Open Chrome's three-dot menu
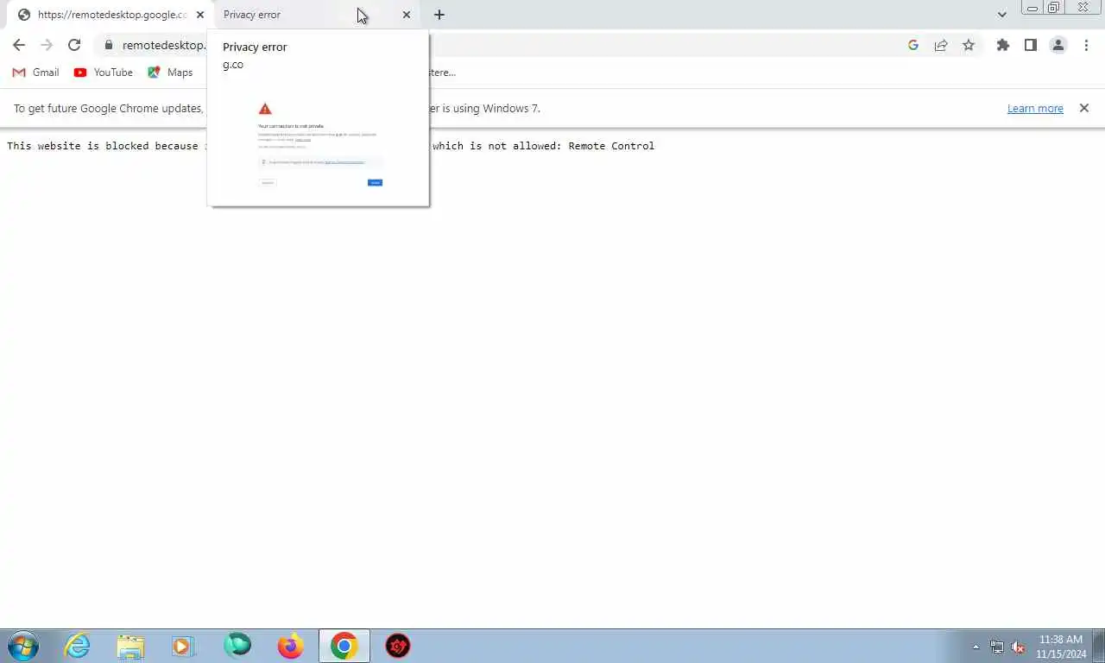This screenshot has height=663, width=1105. 1086,45
